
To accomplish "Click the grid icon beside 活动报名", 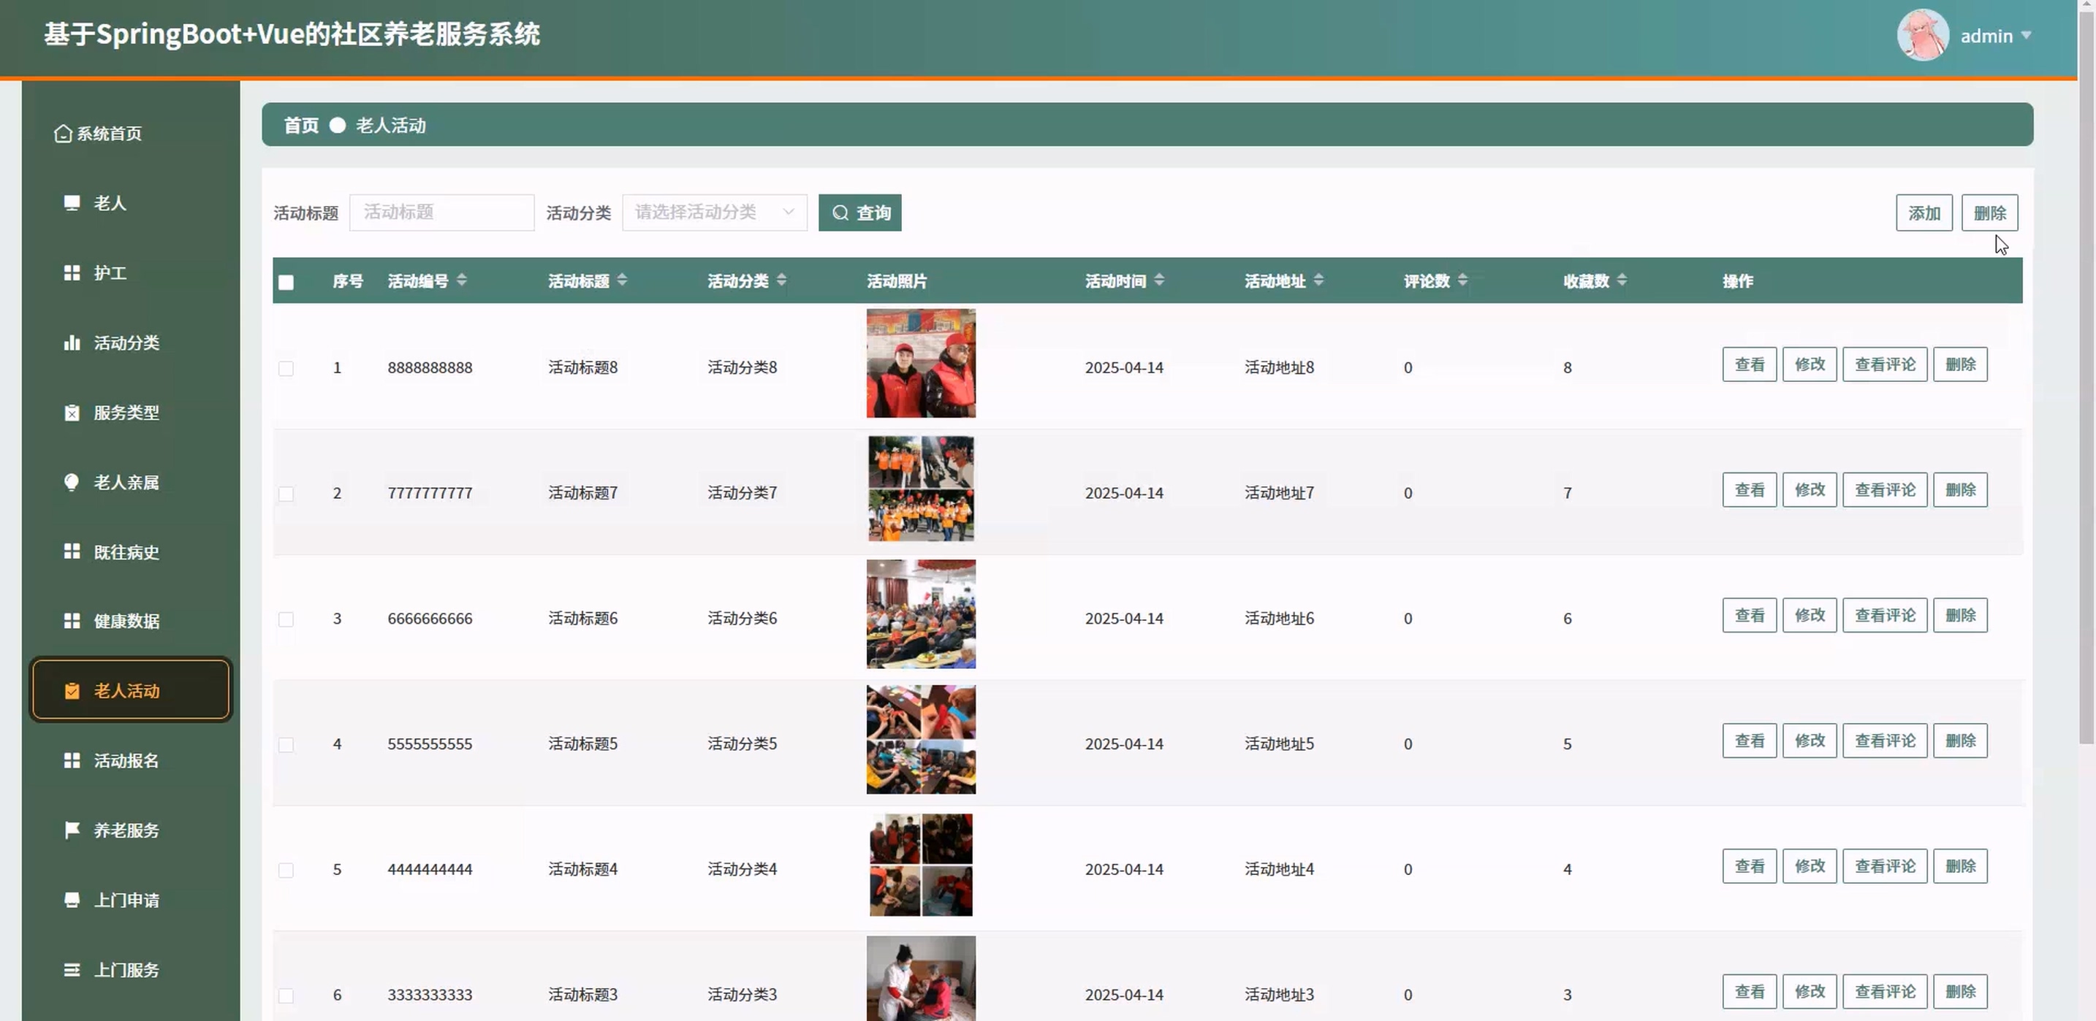I will tap(72, 760).
